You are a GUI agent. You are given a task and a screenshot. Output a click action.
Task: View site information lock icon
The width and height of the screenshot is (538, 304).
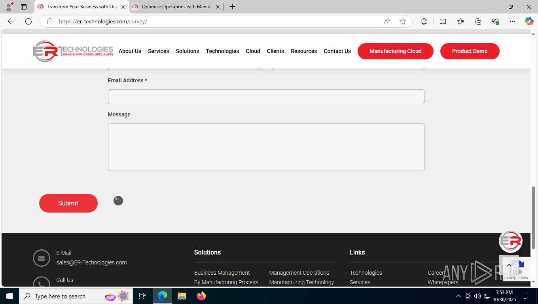click(50, 21)
